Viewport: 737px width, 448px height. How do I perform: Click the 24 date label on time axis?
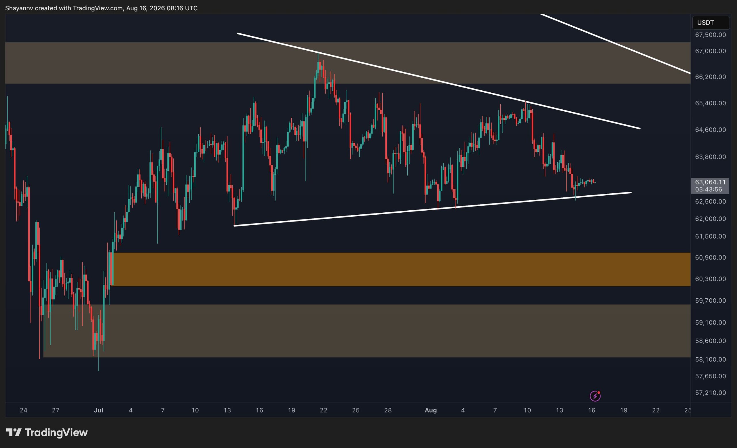pyautogui.click(x=24, y=410)
